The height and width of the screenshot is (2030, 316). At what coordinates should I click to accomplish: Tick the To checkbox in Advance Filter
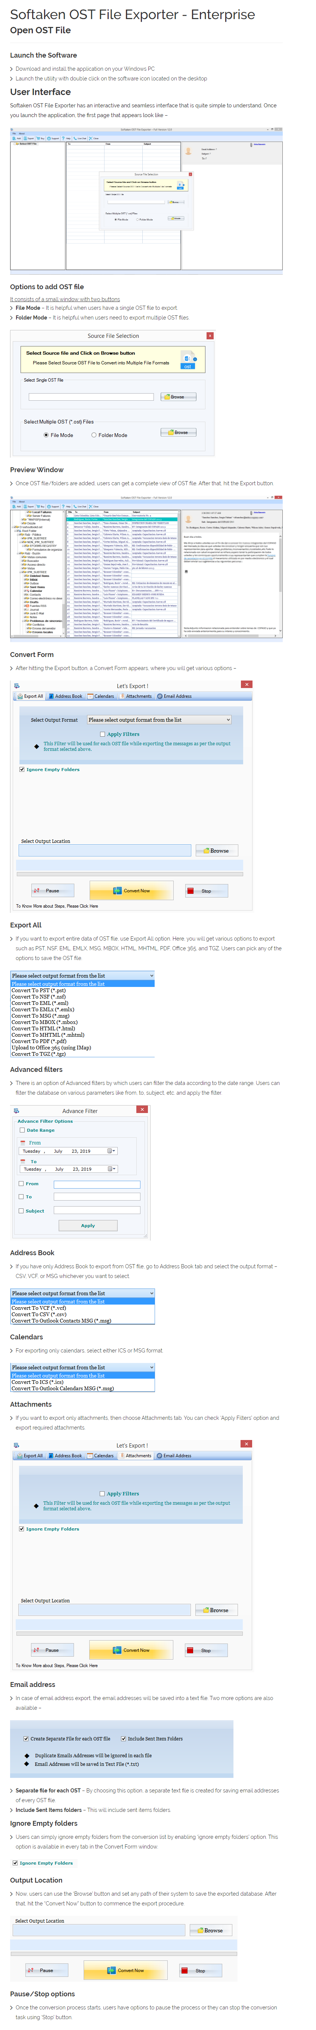click(21, 1197)
